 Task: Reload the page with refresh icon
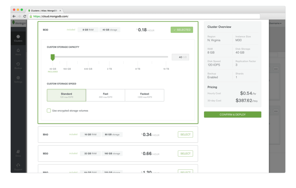click(x=25, y=17)
